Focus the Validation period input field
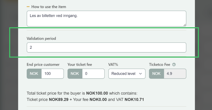This screenshot has width=212, height=110. pos(107,47)
